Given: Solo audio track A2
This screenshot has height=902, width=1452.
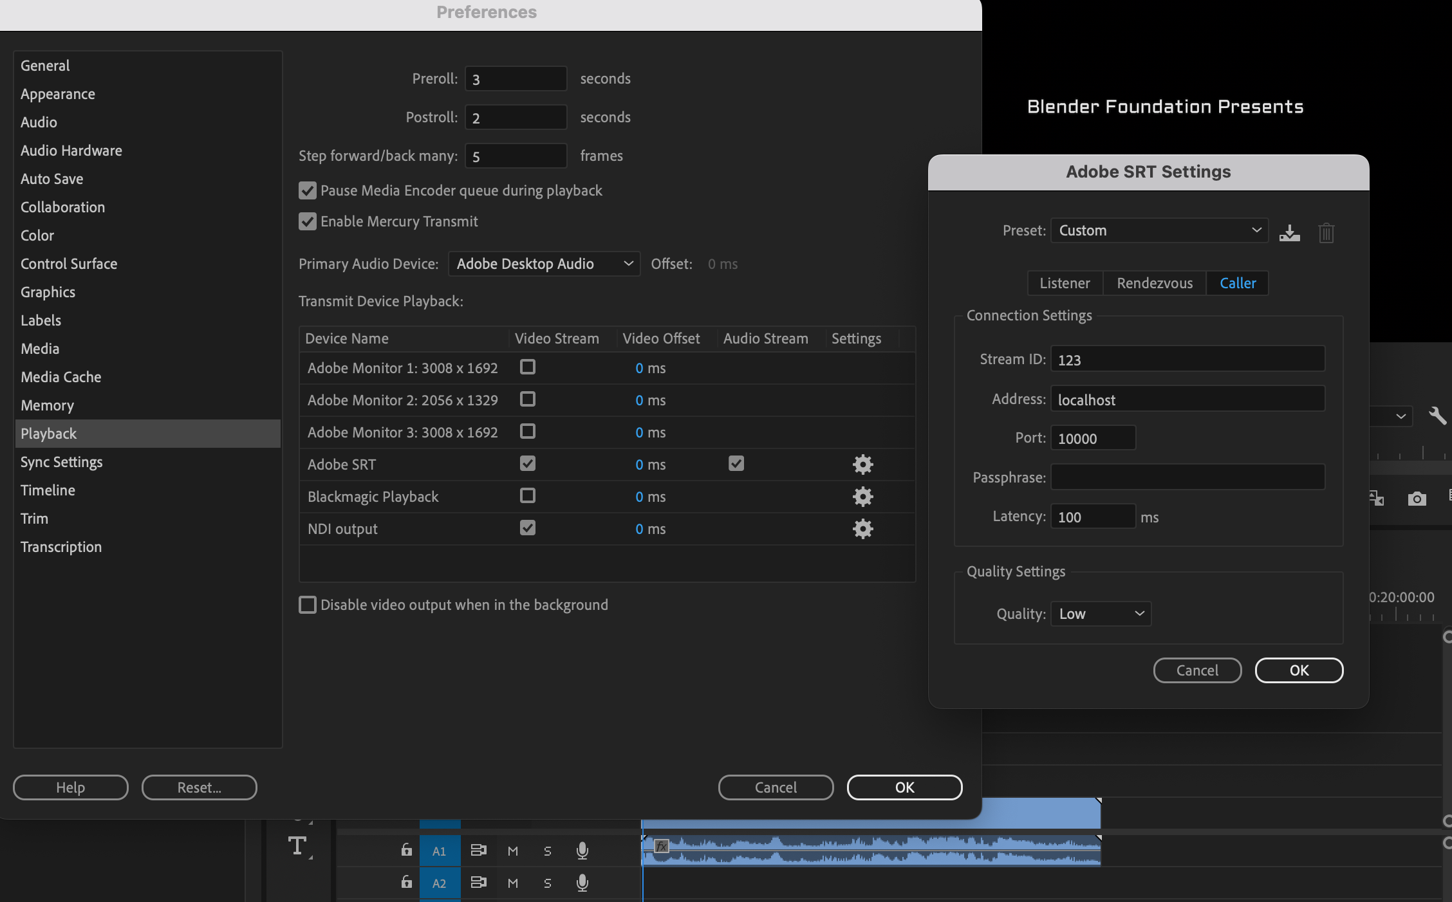Looking at the screenshot, I should click(548, 883).
